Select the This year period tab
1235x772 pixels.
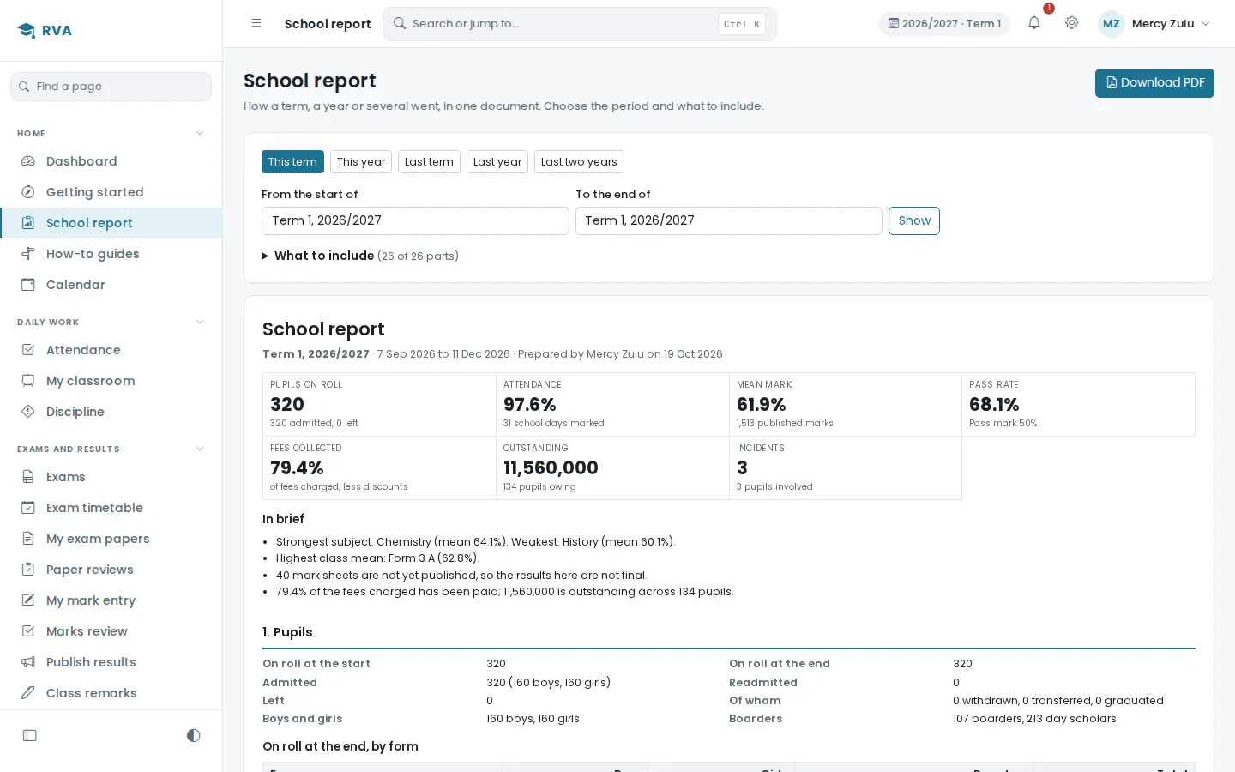click(x=361, y=162)
